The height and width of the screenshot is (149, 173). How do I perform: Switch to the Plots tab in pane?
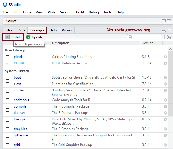(21, 30)
